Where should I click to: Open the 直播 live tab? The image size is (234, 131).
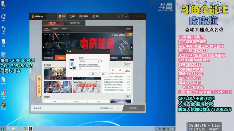point(96,16)
